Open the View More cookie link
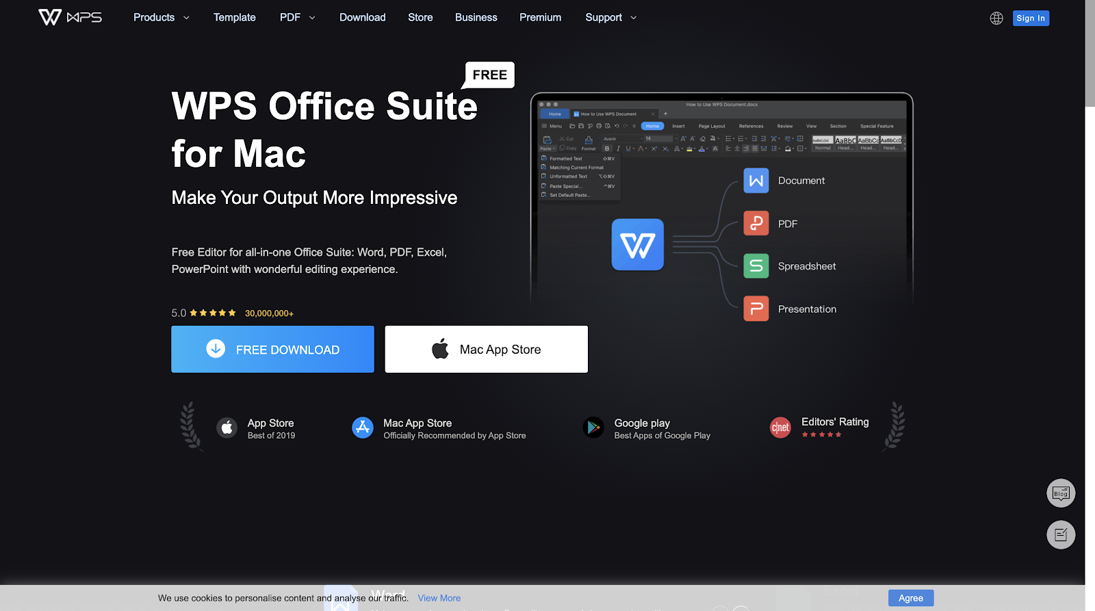 click(x=439, y=598)
